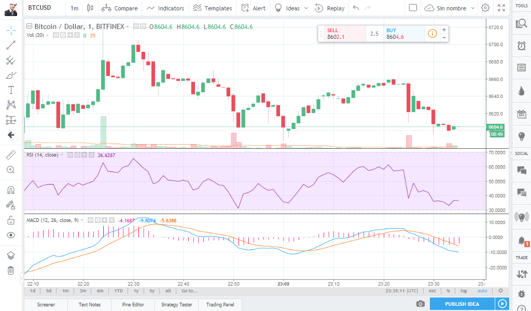Select the Trend Line tool

(x=10, y=45)
